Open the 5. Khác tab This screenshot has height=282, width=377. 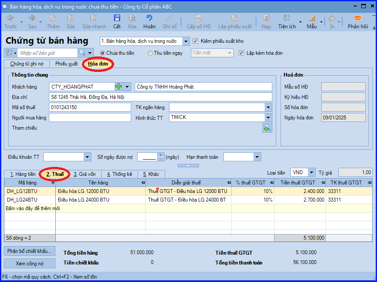[151, 174]
